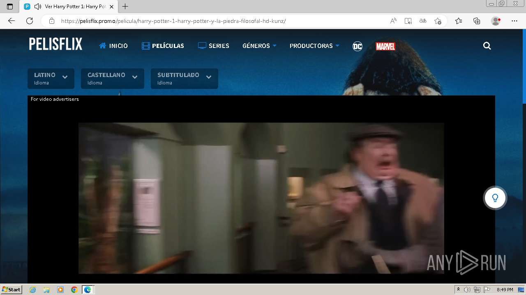The height and width of the screenshot is (295, 526).
Task: Open the Collections icon
Action: click(477, 21)
